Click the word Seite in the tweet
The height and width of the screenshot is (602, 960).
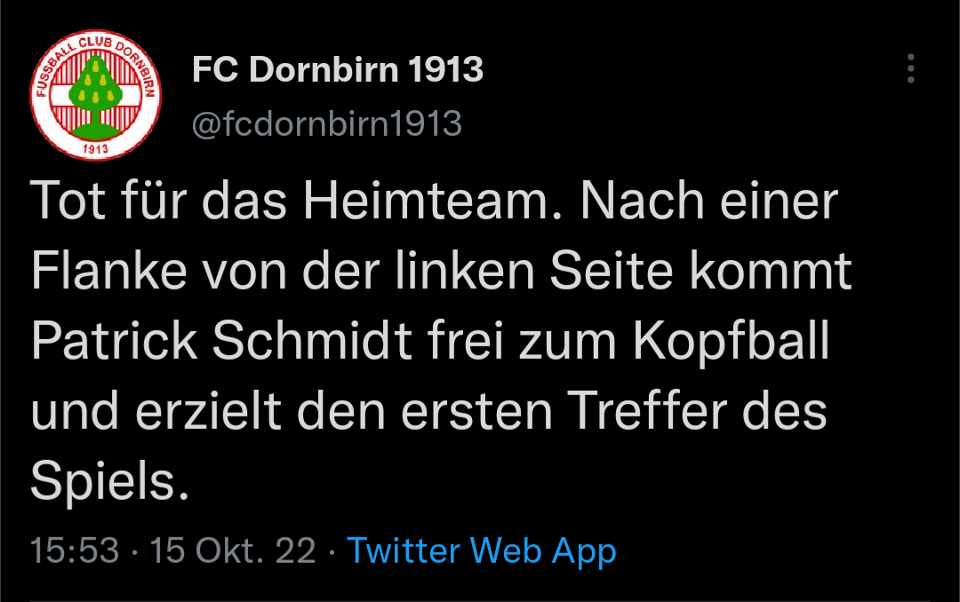(x=612, y=271)
